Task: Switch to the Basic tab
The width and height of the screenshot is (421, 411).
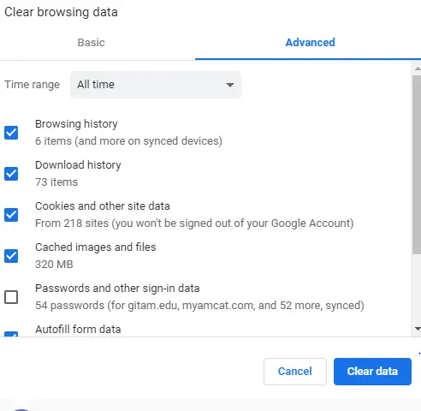Action: pyautogui.click(x=92, y=43)
